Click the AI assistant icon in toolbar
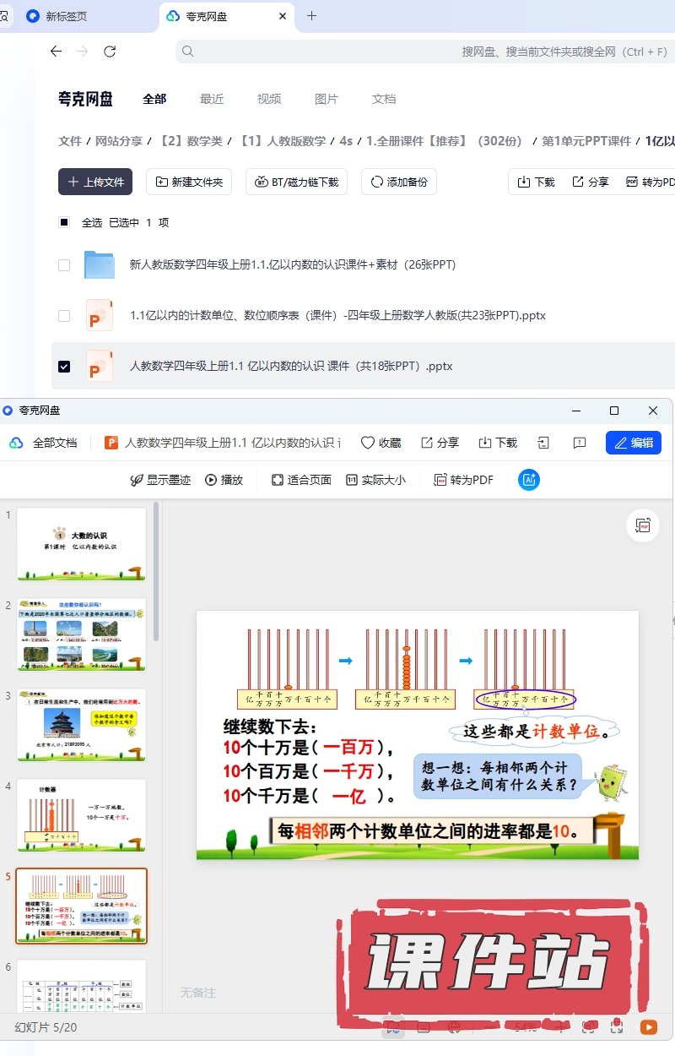This screenshot has height=1056, width=675. click(x=529, y=480)
